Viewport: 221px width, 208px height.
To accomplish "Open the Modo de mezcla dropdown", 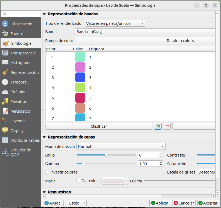I will pos(121,147).
